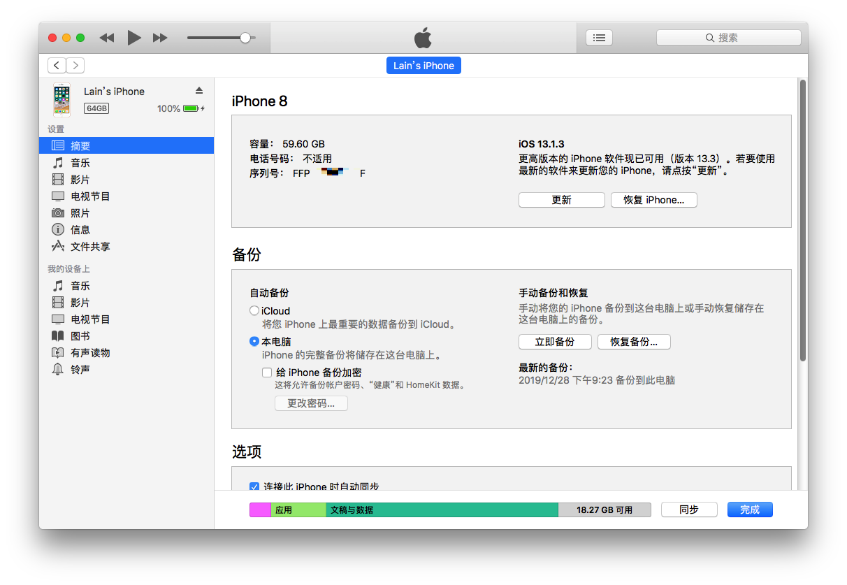Select 本电脑 backup radio button
Image resolution: width=847 pixels, height=585 pixels.
254,342
